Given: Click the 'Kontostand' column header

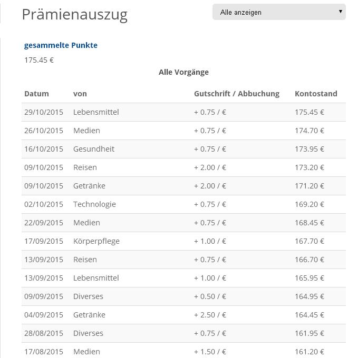Looking at the screenshot, I should point(316,94).
